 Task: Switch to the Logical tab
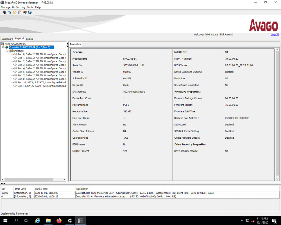pos(30,39)
